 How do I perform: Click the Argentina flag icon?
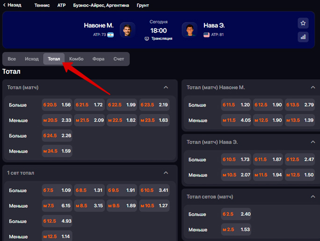110,35
